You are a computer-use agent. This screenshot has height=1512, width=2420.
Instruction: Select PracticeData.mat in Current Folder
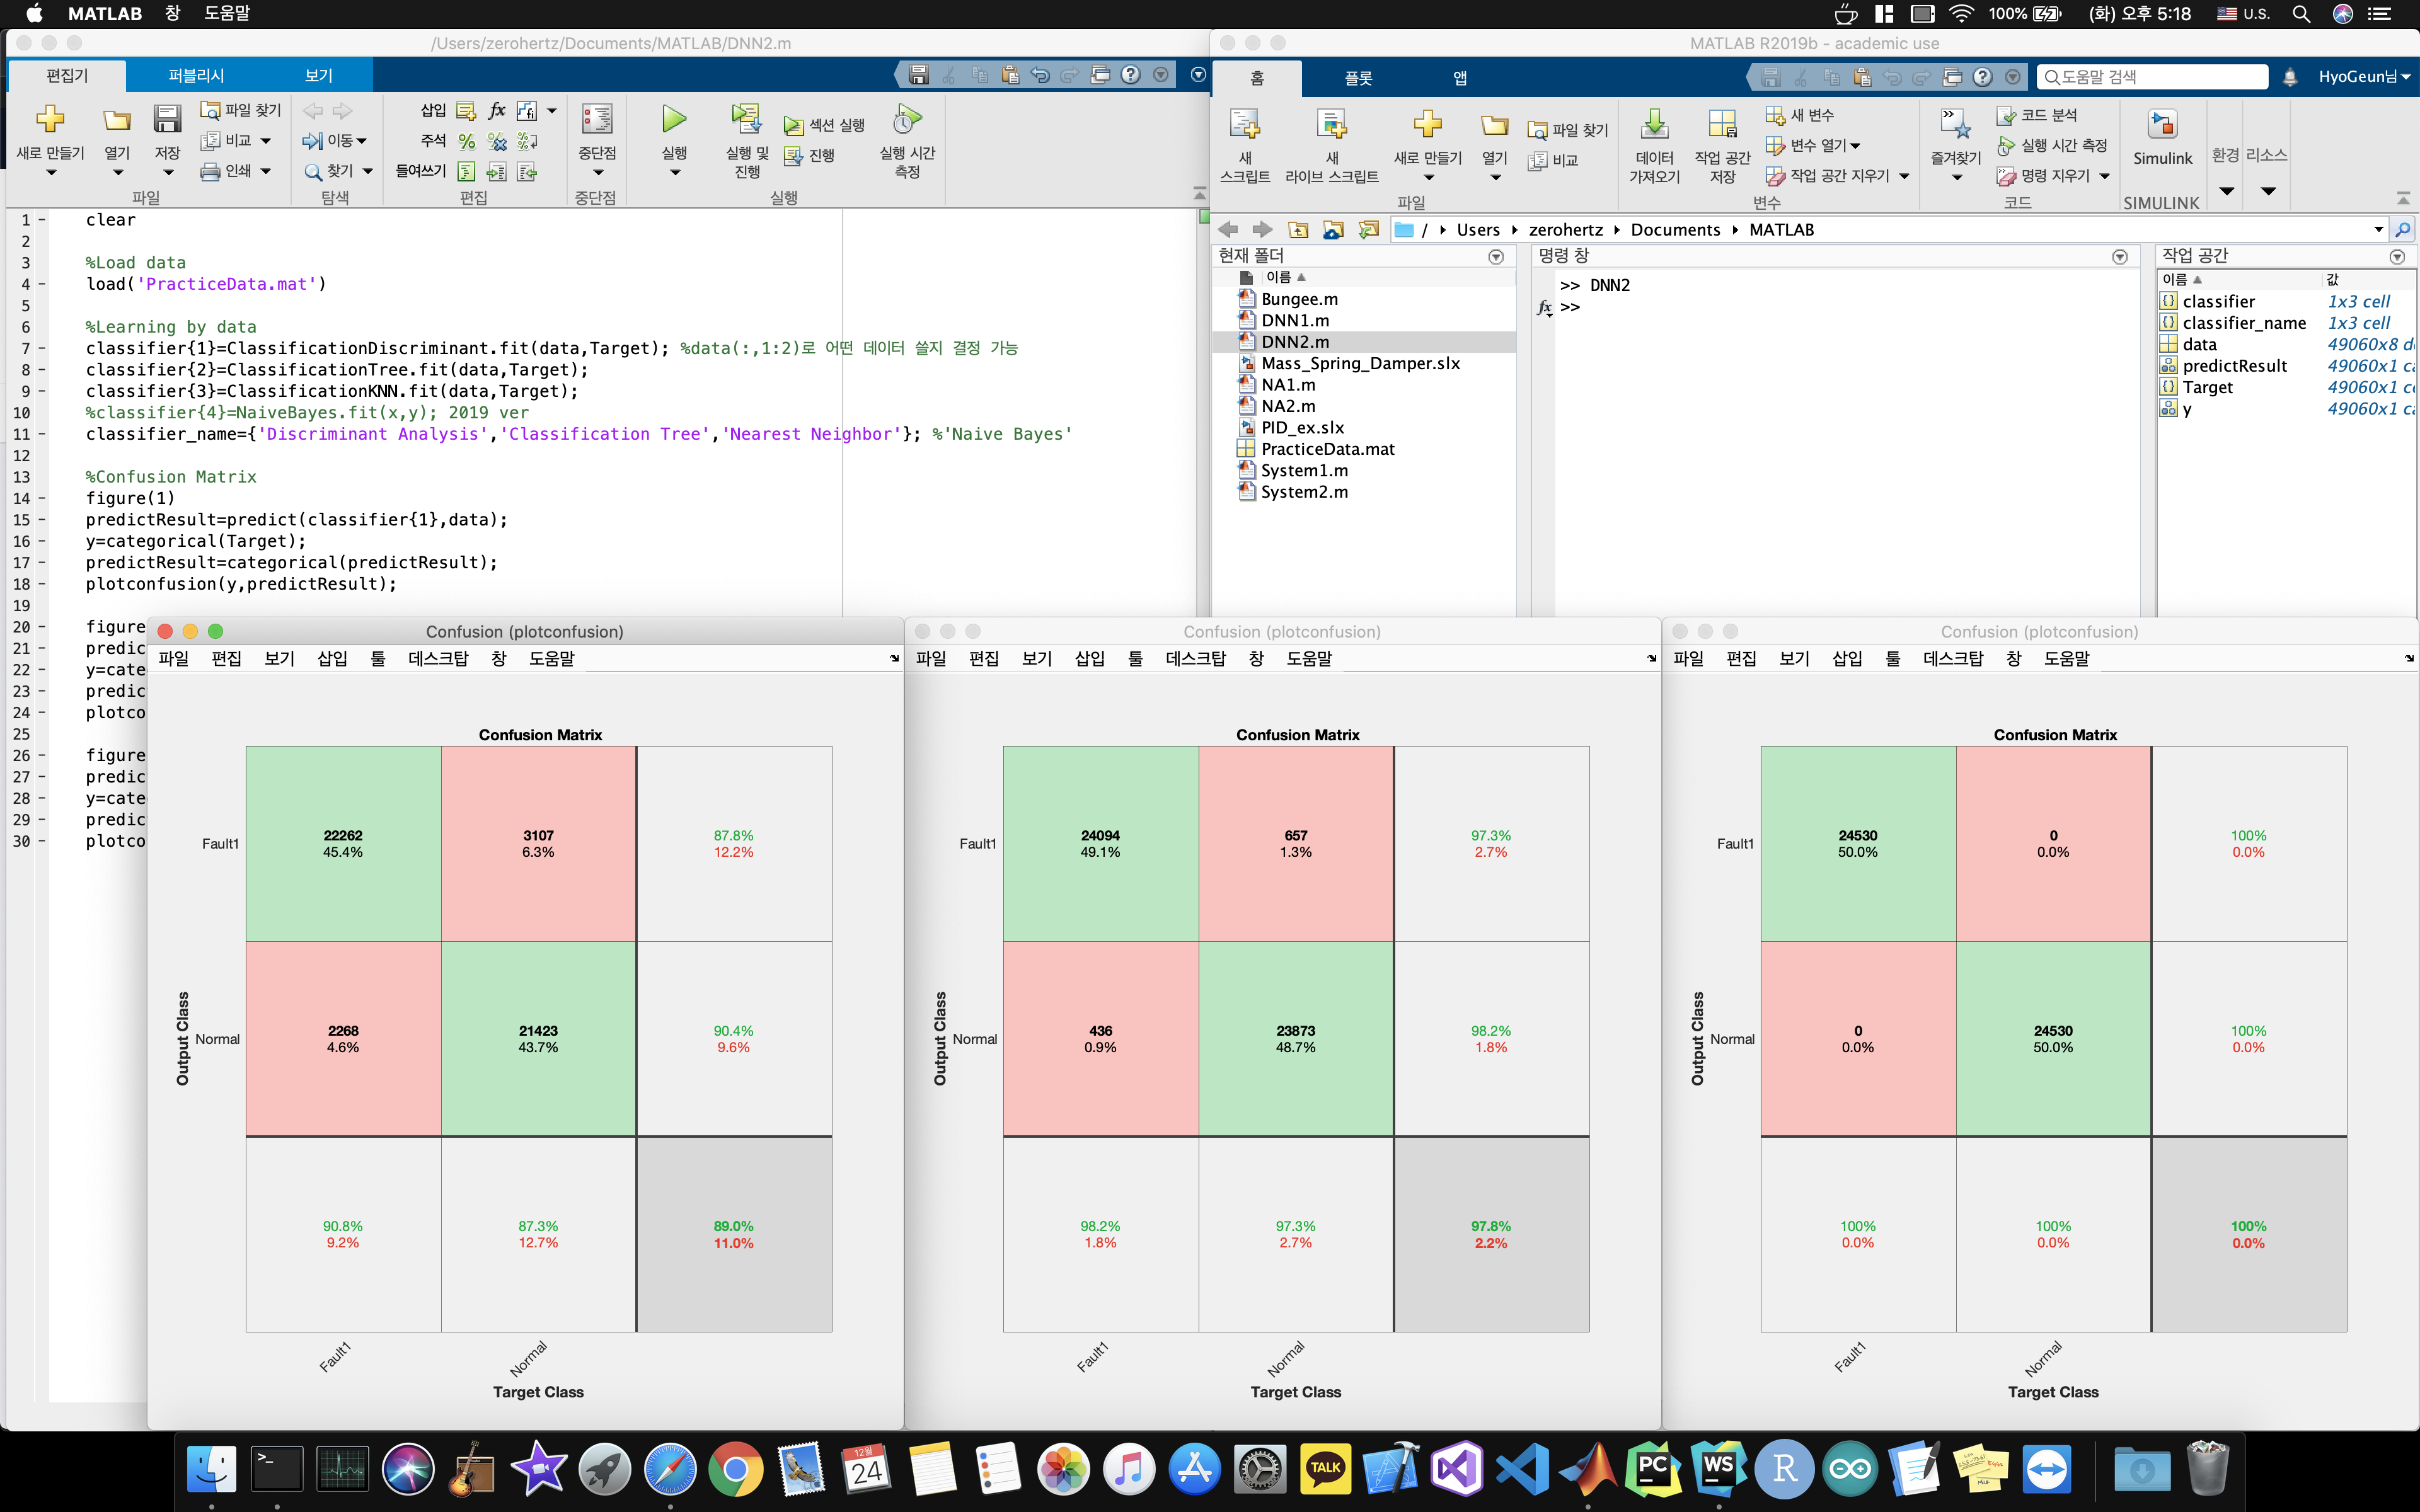(x=1327, y=449)
